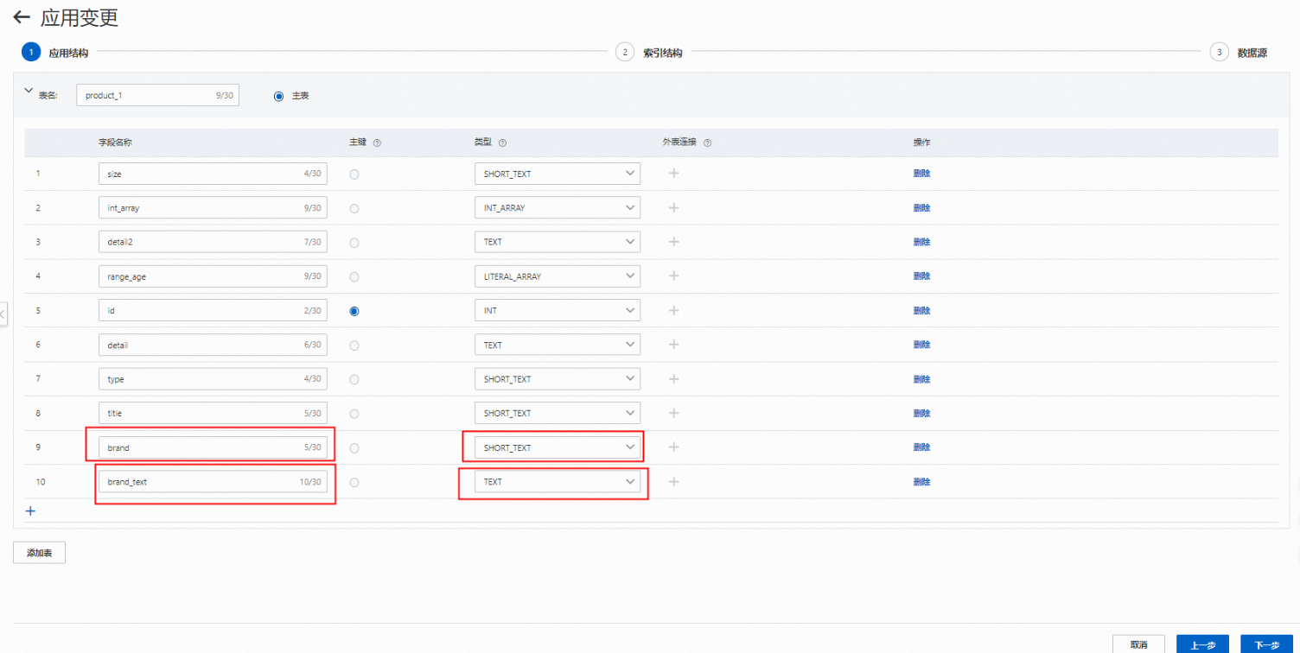Click the plus icon in the title row
1300x653 pixels.
(x=674, y=413)
